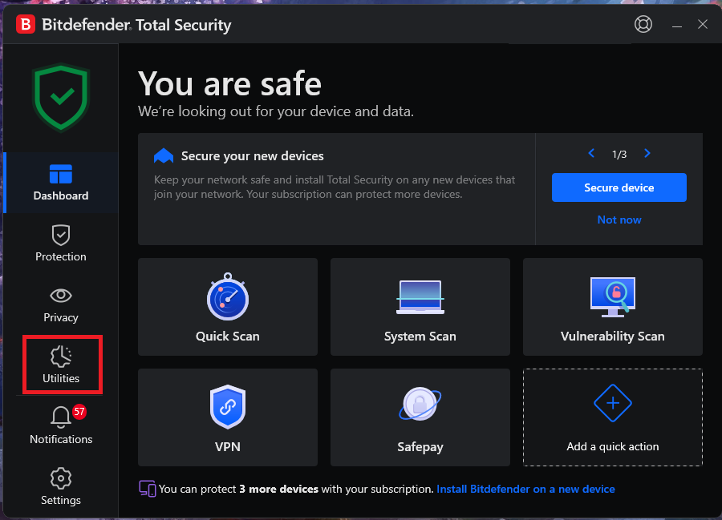This screenshot has height=520, width=722.
Task: Open the Protection shield section
Action: click(x=61, y=244)
